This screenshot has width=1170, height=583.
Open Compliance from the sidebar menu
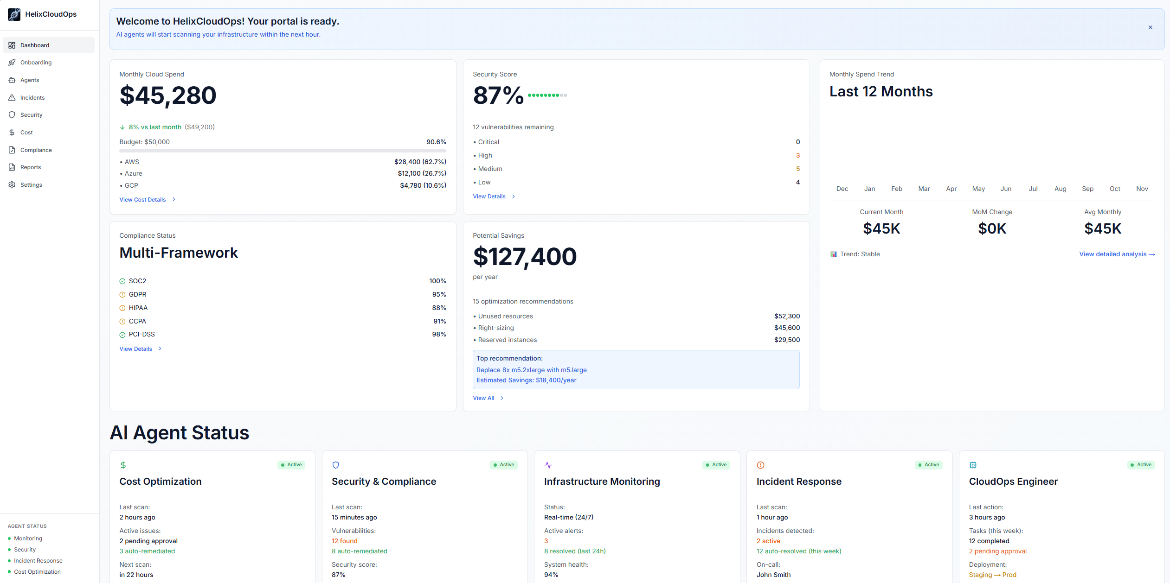tap(36, 150)
